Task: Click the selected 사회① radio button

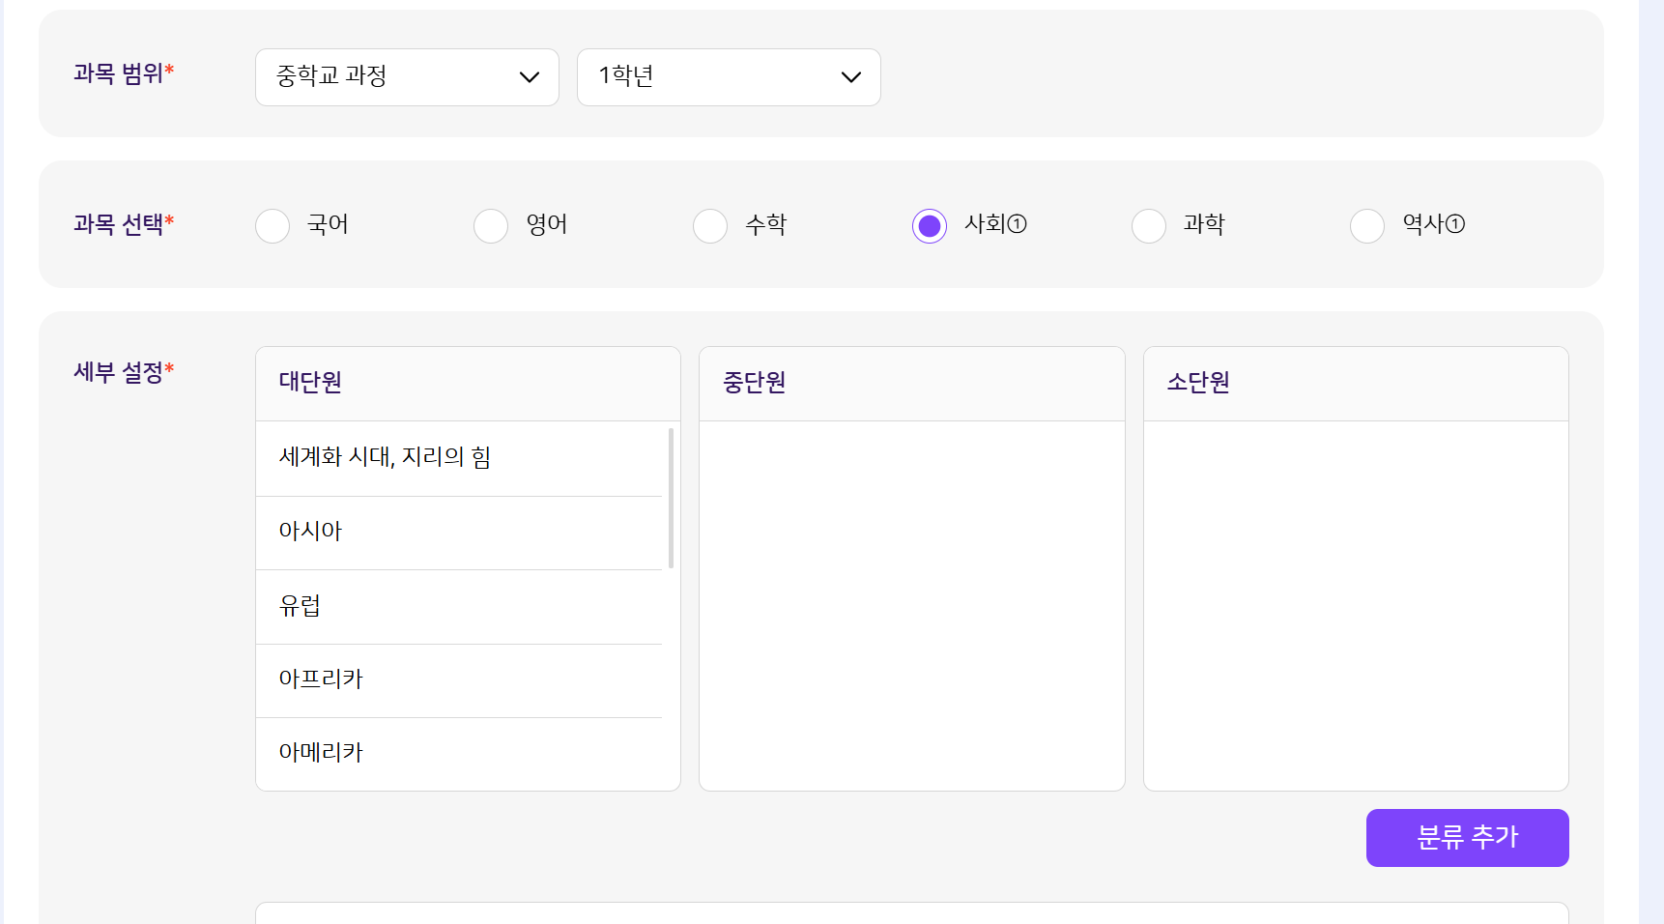Action: click(x=930, y=225)
